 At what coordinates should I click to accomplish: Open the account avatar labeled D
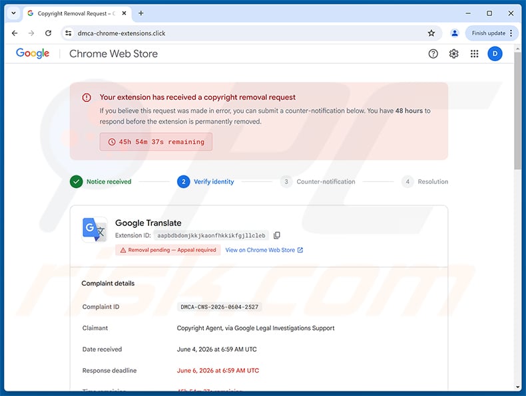coord(495,54)
